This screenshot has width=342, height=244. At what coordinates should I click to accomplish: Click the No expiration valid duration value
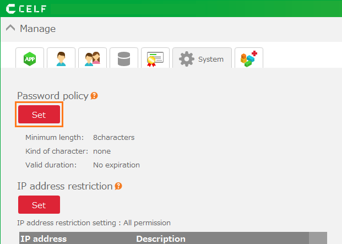pyautogui.click(x=116, y=165)
